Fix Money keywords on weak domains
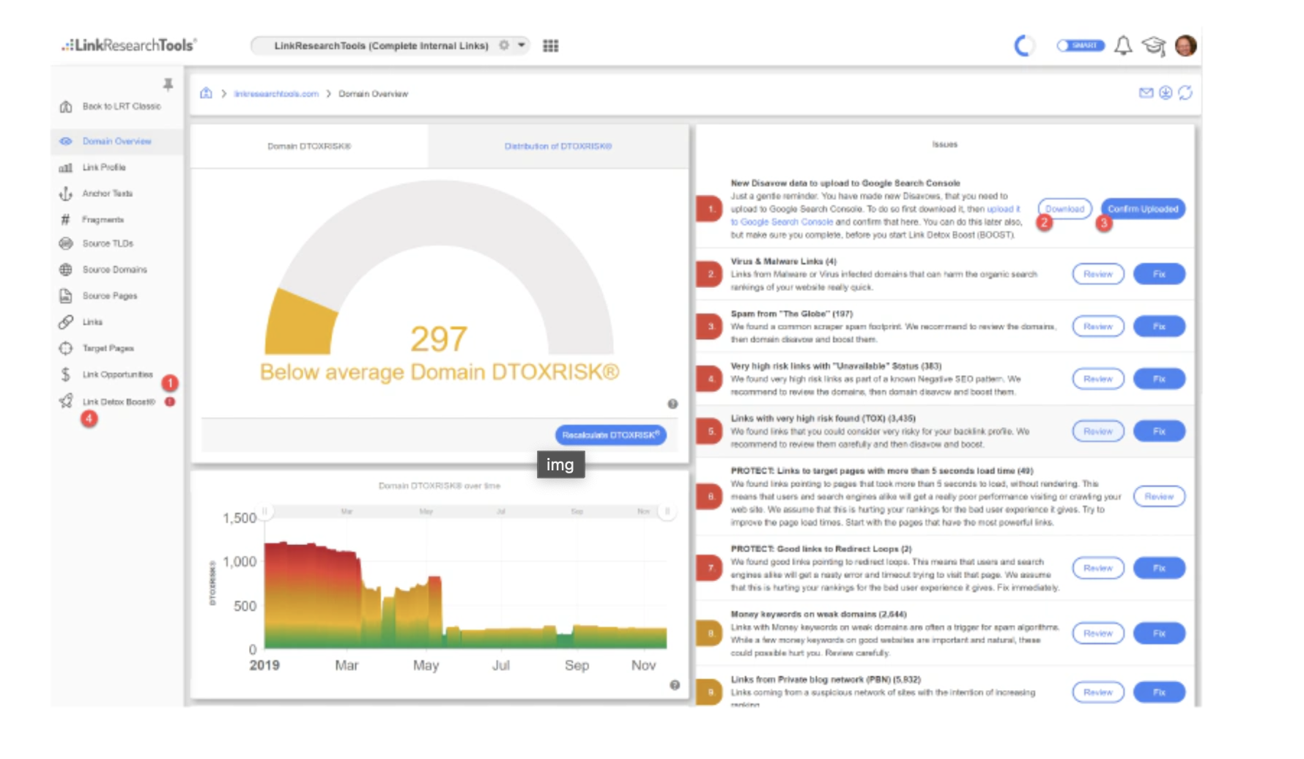This screenshot has height=759, width=1304. (x=1159, y=633)
